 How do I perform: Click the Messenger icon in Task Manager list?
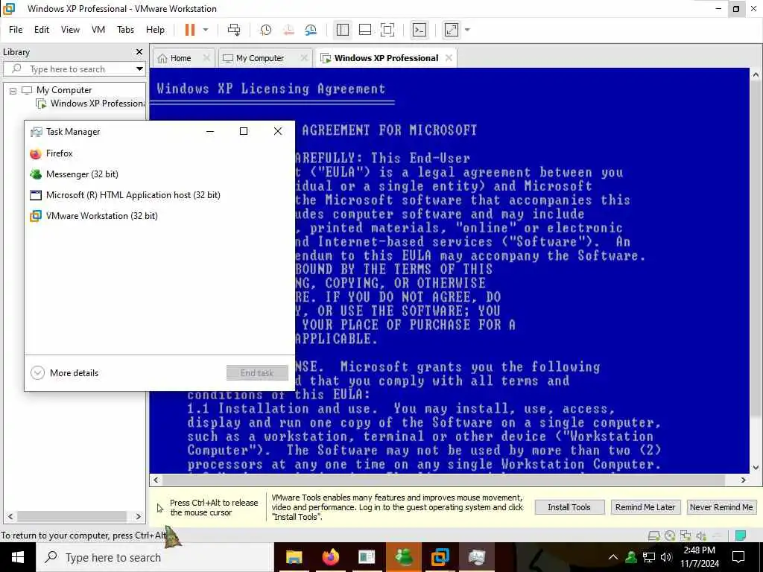point(36,174)
